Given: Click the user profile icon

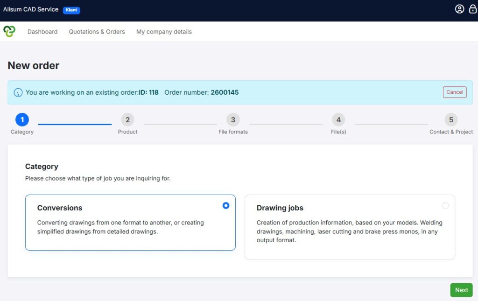Looking at the screenshot, I should [459, 9].
